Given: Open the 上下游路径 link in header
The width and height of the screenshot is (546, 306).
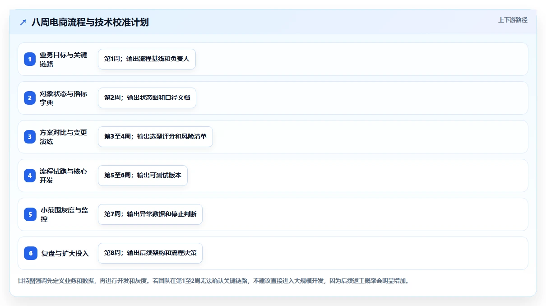Looking at the screenshot, I should point(513,20).
